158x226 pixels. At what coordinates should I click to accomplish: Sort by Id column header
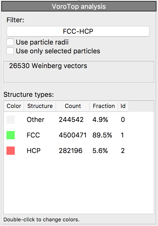[123, 106]
